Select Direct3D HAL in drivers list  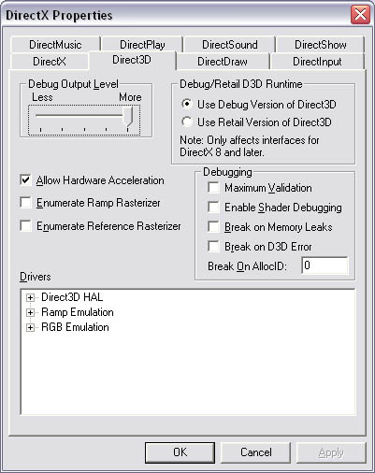72,297
